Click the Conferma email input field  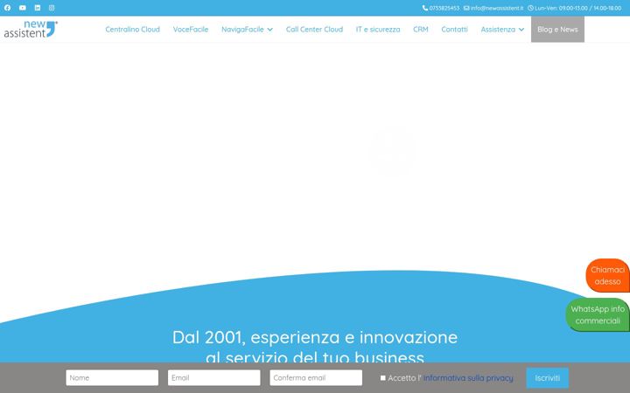tap(316, 378)
